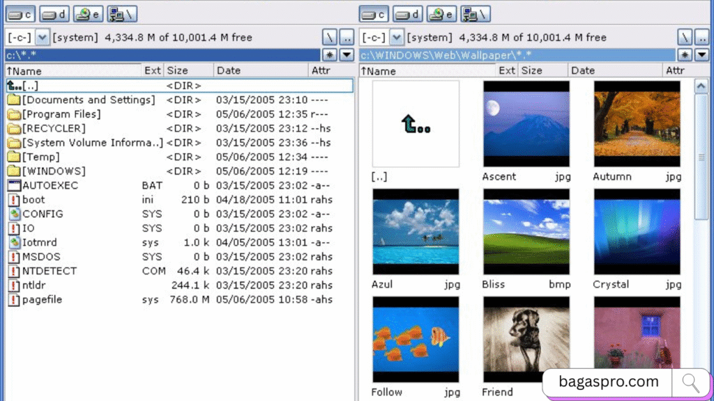Select the Bliss wallpaper thumbnail
The image size is (714, 401).
(x=526, y=231)
